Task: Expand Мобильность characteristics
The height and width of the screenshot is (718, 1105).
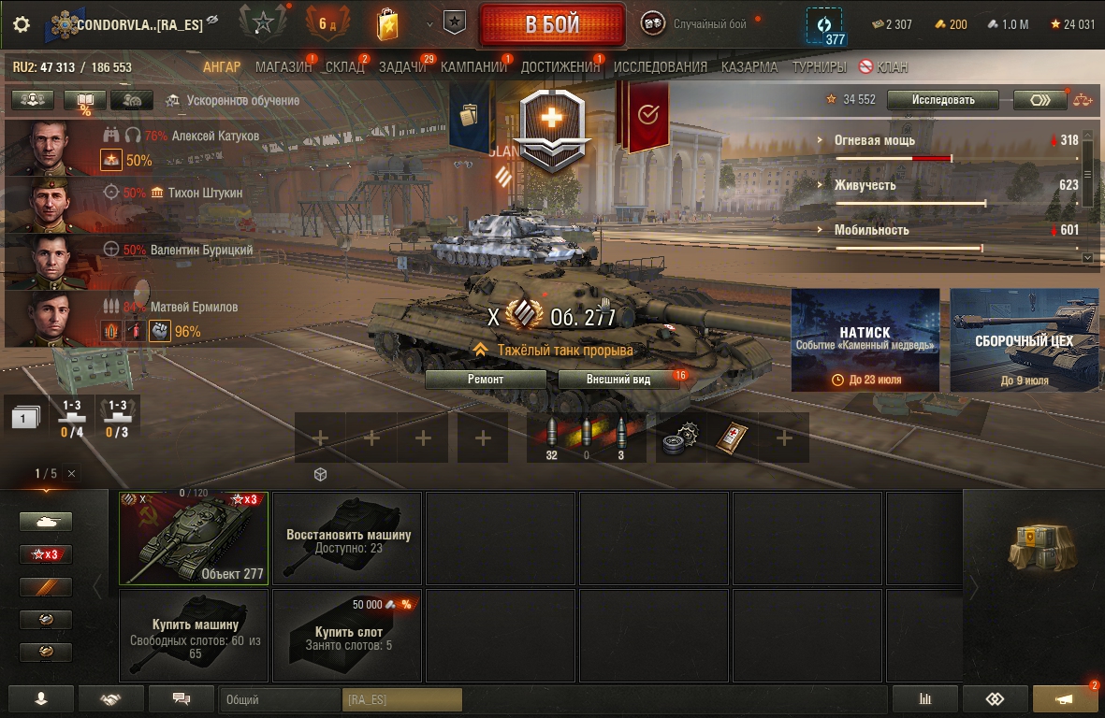Action: point(871,230)
